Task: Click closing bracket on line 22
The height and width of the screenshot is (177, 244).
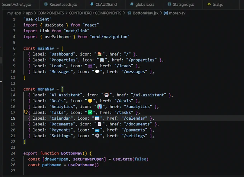Action: pos(24,142)
